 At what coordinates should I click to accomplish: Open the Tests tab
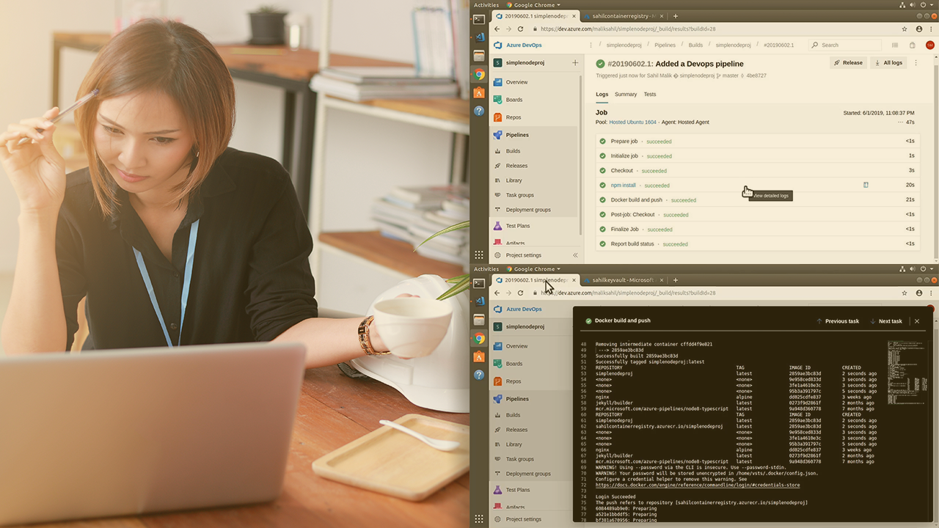click(649, 94)
